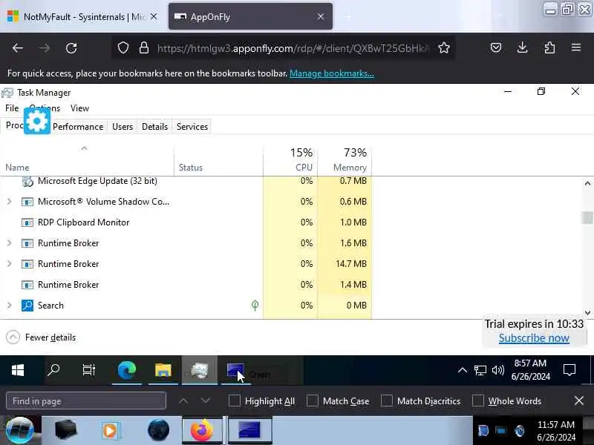
Task: Open the remote notification center icon
Action: 569,369
